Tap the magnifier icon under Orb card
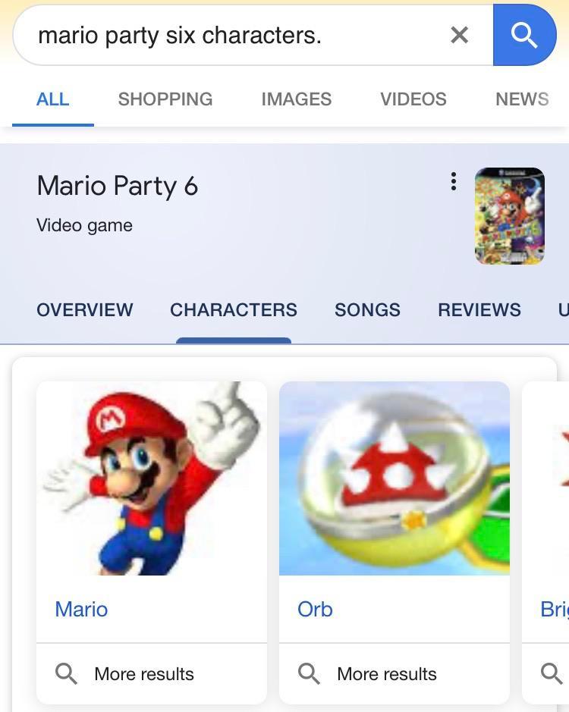 (x=310, y=673)
